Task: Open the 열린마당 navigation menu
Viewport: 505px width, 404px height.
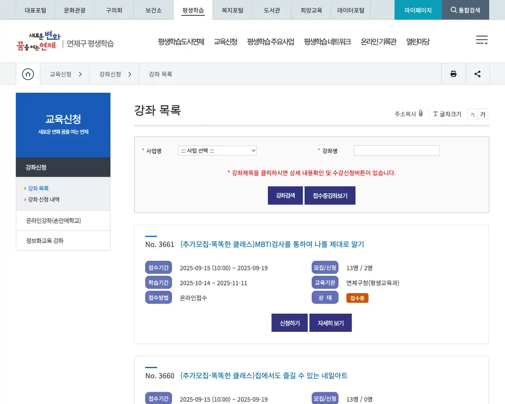Action: pos(418,41)
